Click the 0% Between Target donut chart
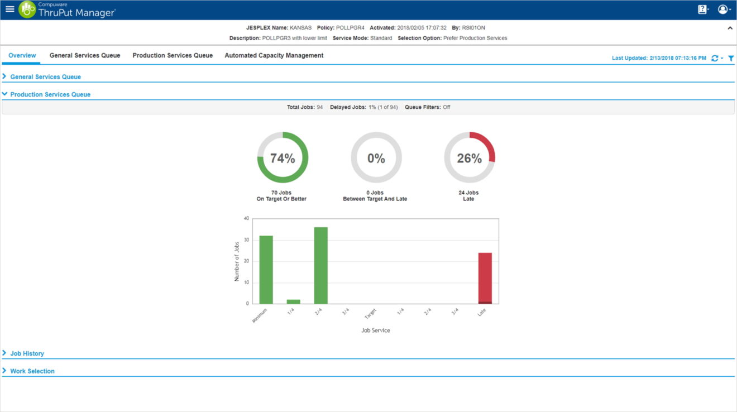737x412 pixels. (x=376, y=157)
